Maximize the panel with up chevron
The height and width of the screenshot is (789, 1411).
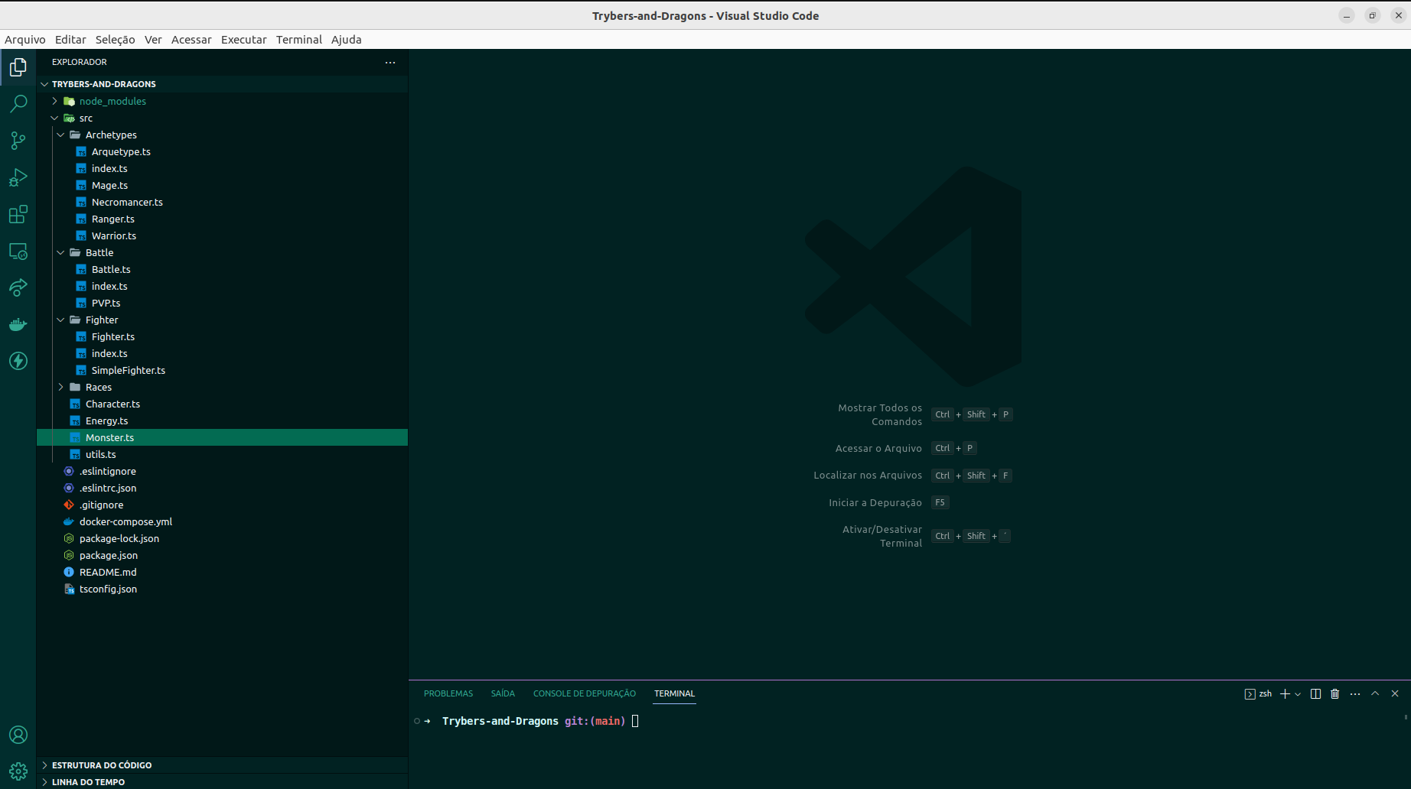[1375, 693]
